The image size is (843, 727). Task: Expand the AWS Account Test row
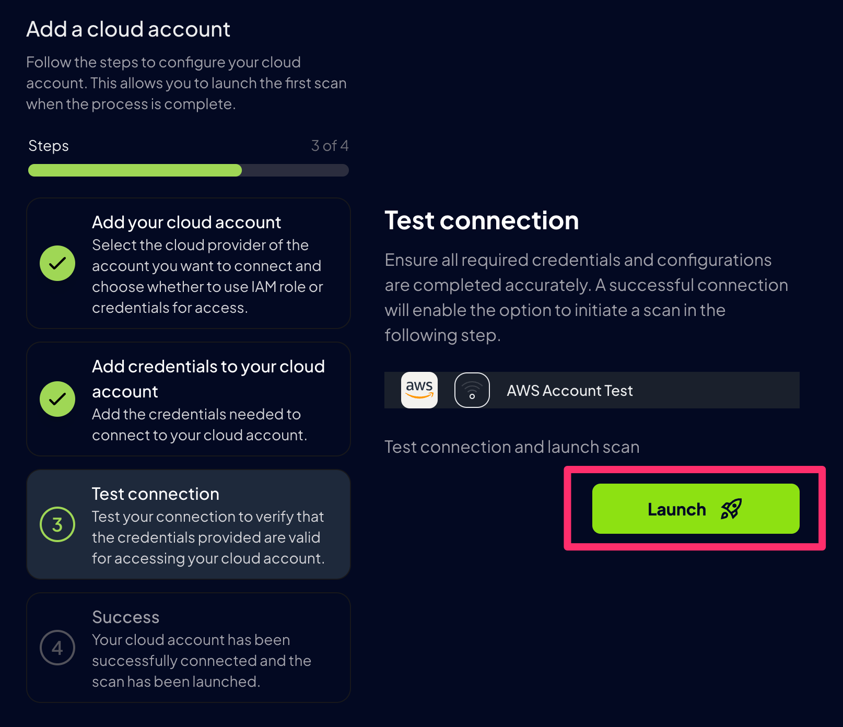(x=591, y=390)
